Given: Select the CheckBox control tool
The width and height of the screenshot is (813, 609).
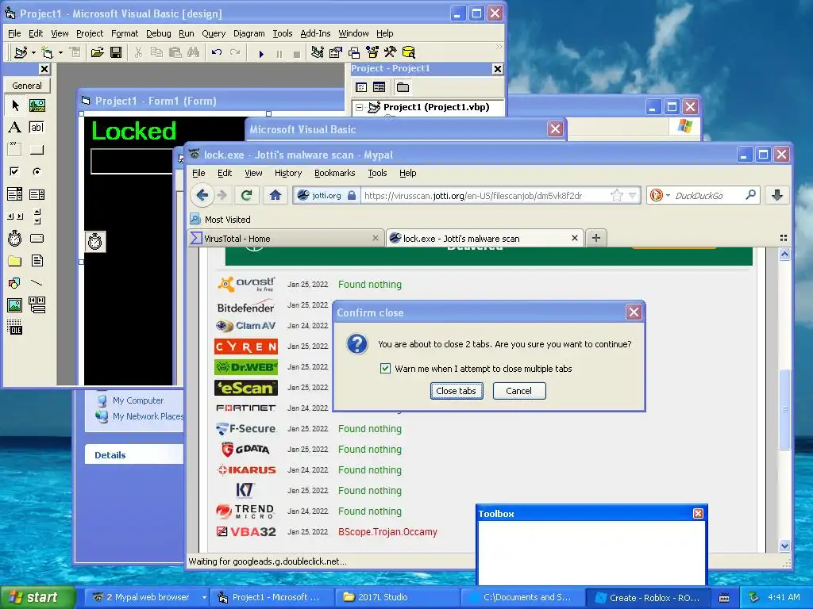Looking at the screenshot, I should pyautogui.click(x=15, y=171).
